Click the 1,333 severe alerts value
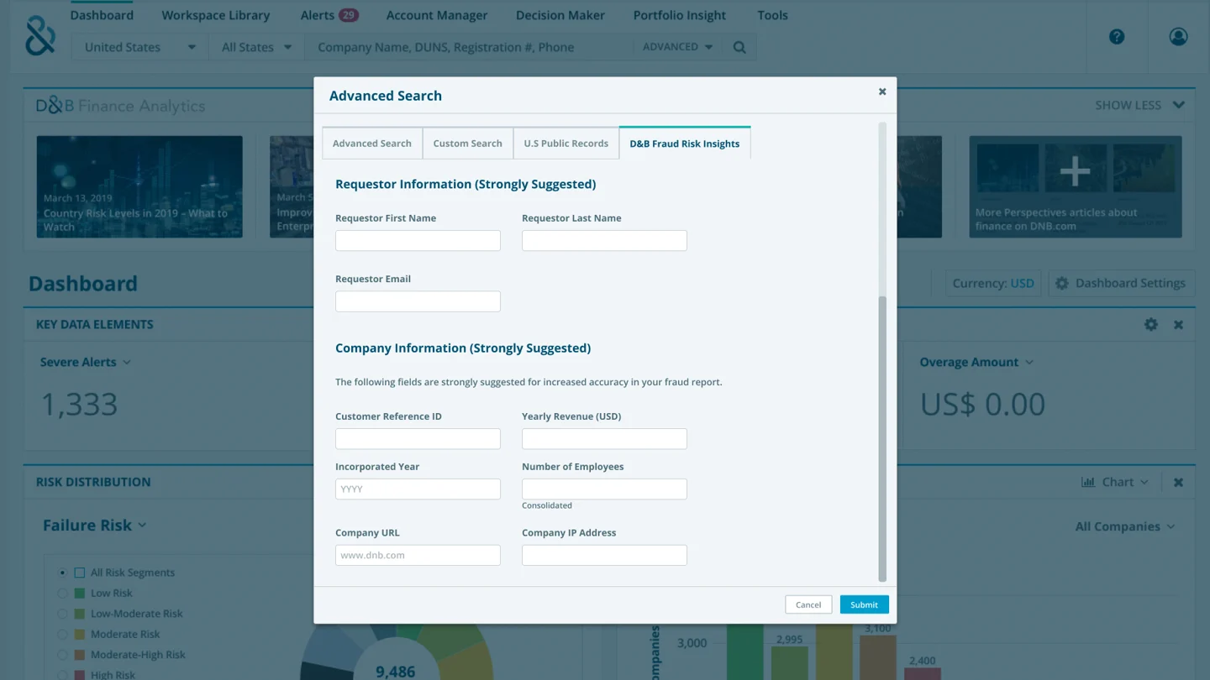The image size is (1210, 680). [80, 405]
